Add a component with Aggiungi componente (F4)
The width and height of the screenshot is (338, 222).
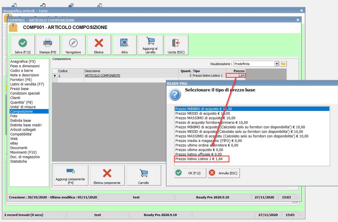[x=71, y=175]
